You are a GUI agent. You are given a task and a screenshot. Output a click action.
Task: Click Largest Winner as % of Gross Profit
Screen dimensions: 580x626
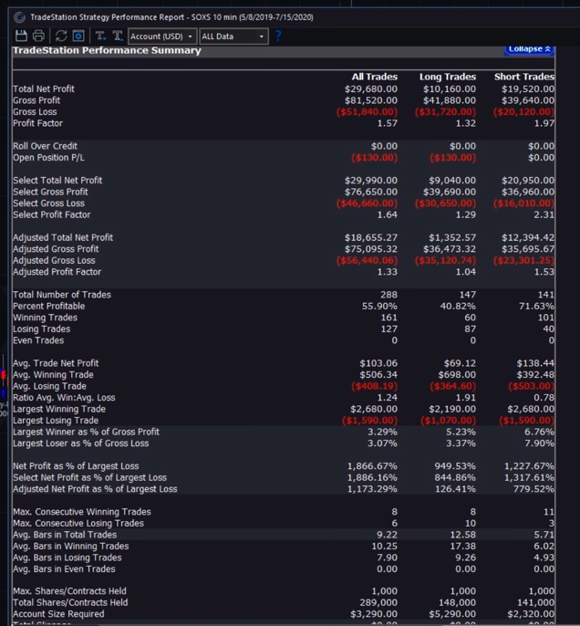pyautogui.click(x=86, y=432)
